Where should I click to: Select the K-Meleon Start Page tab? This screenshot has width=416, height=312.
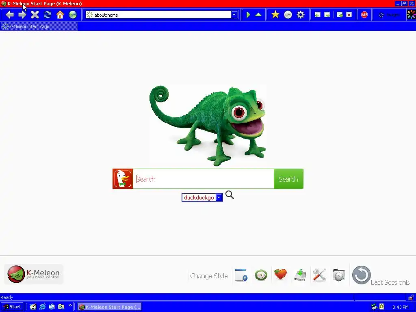click(39, 26)
